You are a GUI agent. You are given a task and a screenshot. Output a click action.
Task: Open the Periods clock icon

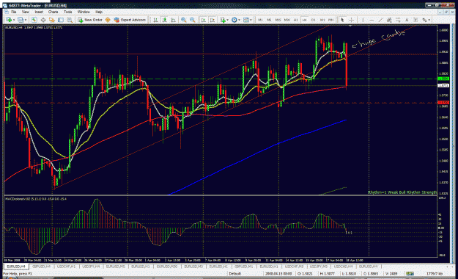click(234, 20)
